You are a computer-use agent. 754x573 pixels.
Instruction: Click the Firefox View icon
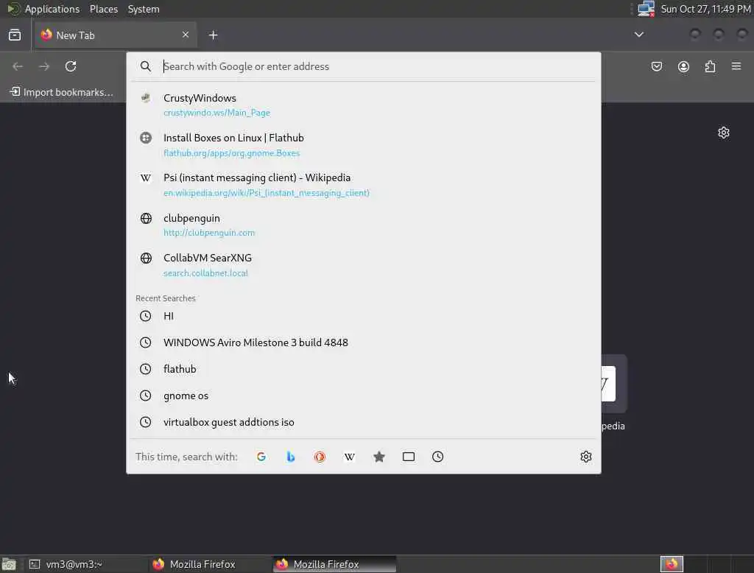tap(15, 35)
